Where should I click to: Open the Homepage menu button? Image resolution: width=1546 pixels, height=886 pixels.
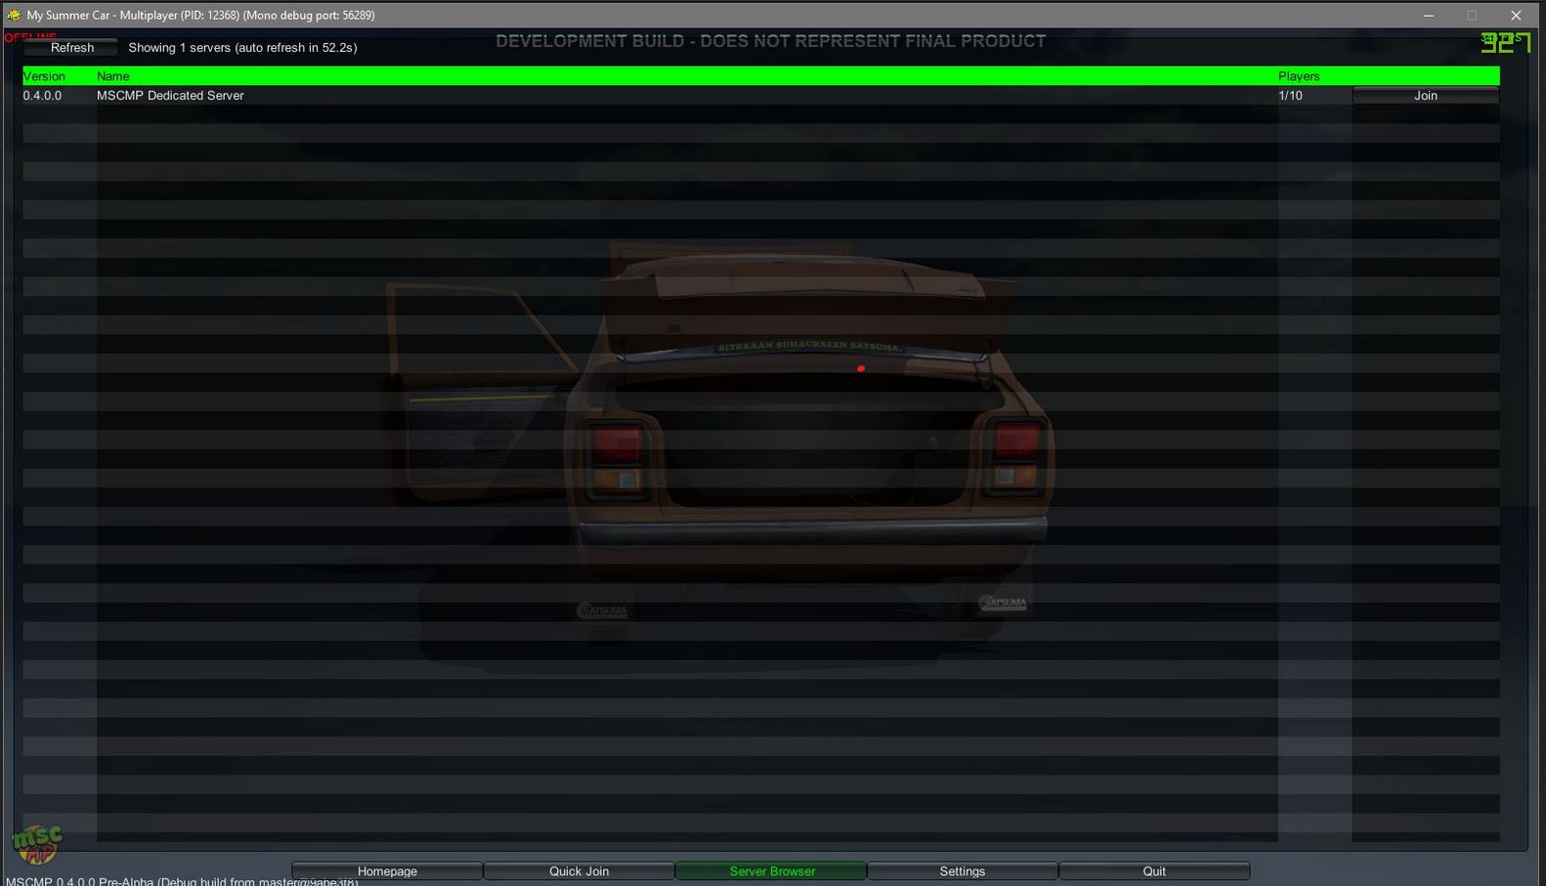387,870
